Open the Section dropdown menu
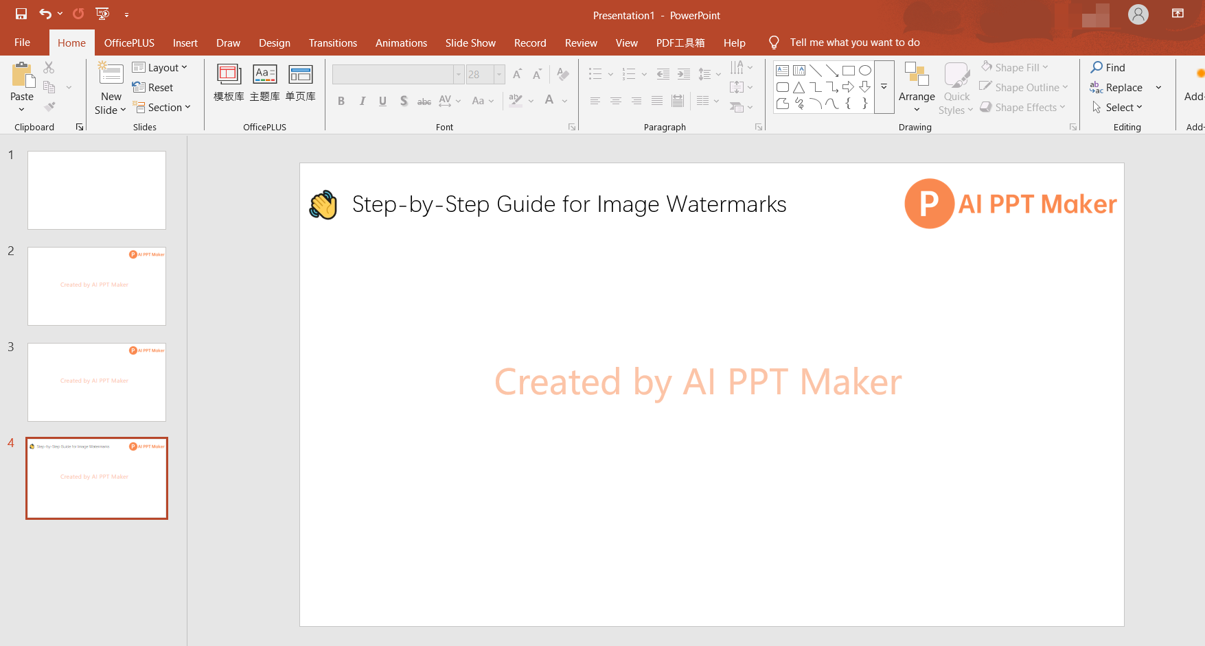Screen dimensions: 1205x646 pos(163,107)
